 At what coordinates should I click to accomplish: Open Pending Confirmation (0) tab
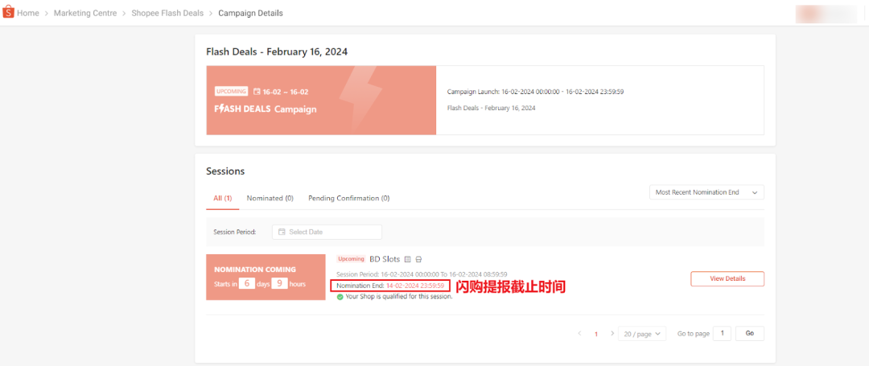348,198
